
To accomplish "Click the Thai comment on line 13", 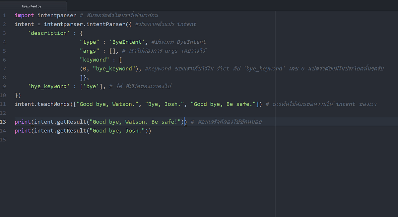I will pyautogui.click(x=229, y=122).
